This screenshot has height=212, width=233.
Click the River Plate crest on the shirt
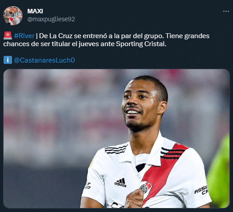coord(146,190)
